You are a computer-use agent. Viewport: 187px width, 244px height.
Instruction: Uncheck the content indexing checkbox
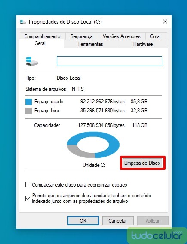28,198
